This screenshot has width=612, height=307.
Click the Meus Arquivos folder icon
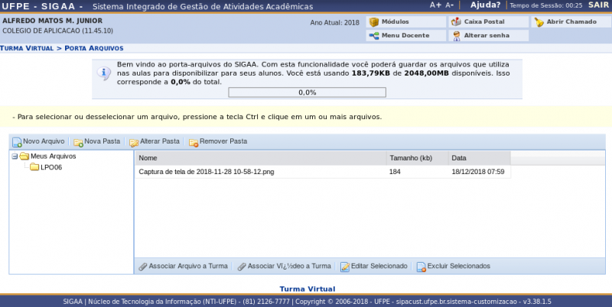(x=24, y=157)
